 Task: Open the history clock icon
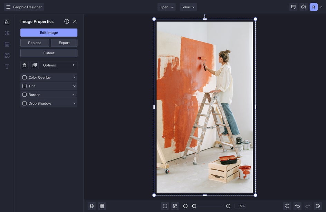point(318,206)
